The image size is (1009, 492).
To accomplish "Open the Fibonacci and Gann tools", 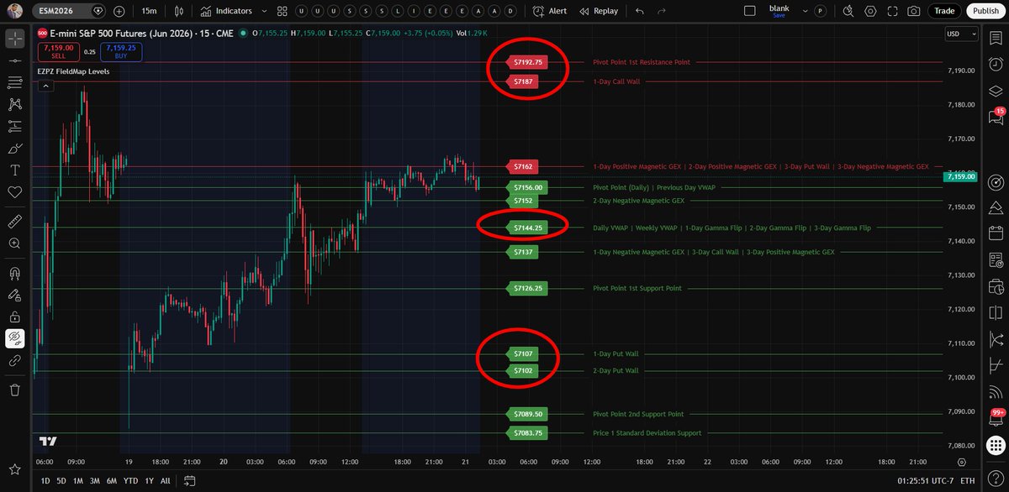I will click(x=14, y=83).
